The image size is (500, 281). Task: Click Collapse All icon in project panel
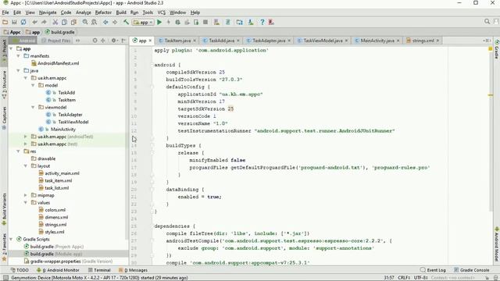coord(103,41)
